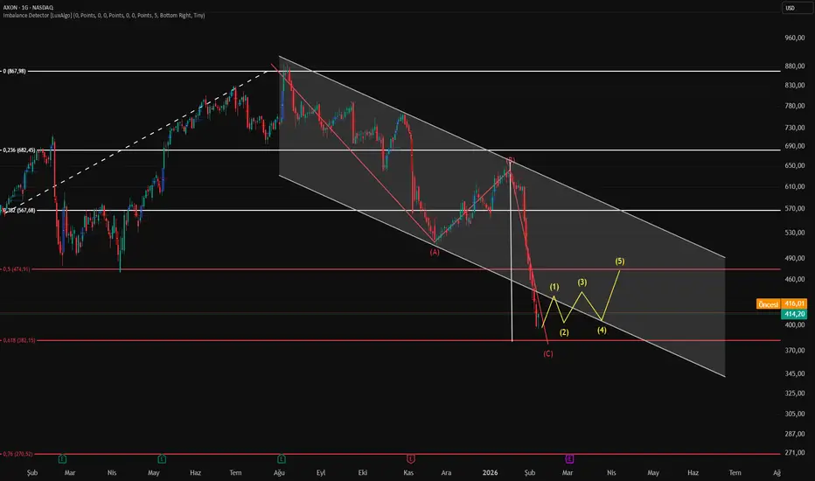Click the Ağu label on time axis
815x481 pixels.
pos(279,472)
